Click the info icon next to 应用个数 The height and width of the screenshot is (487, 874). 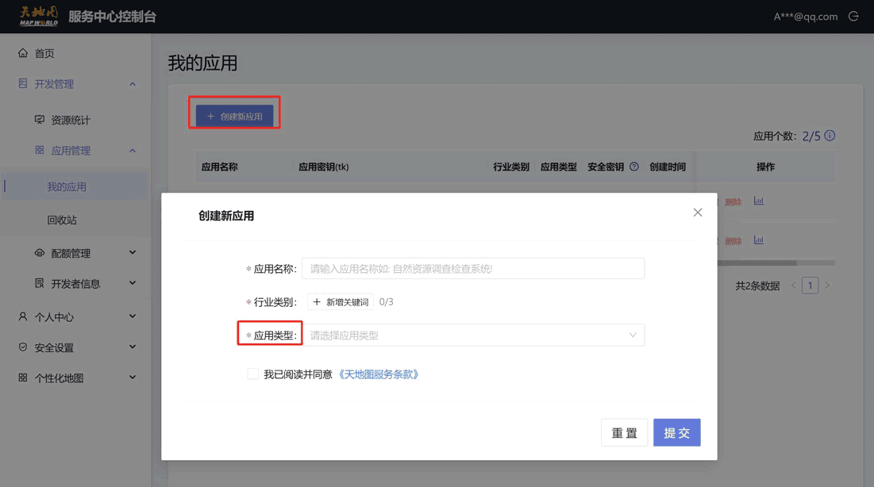[x=830, y=136]
